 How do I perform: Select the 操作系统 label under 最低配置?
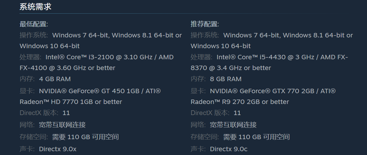[x=34, y=35]
